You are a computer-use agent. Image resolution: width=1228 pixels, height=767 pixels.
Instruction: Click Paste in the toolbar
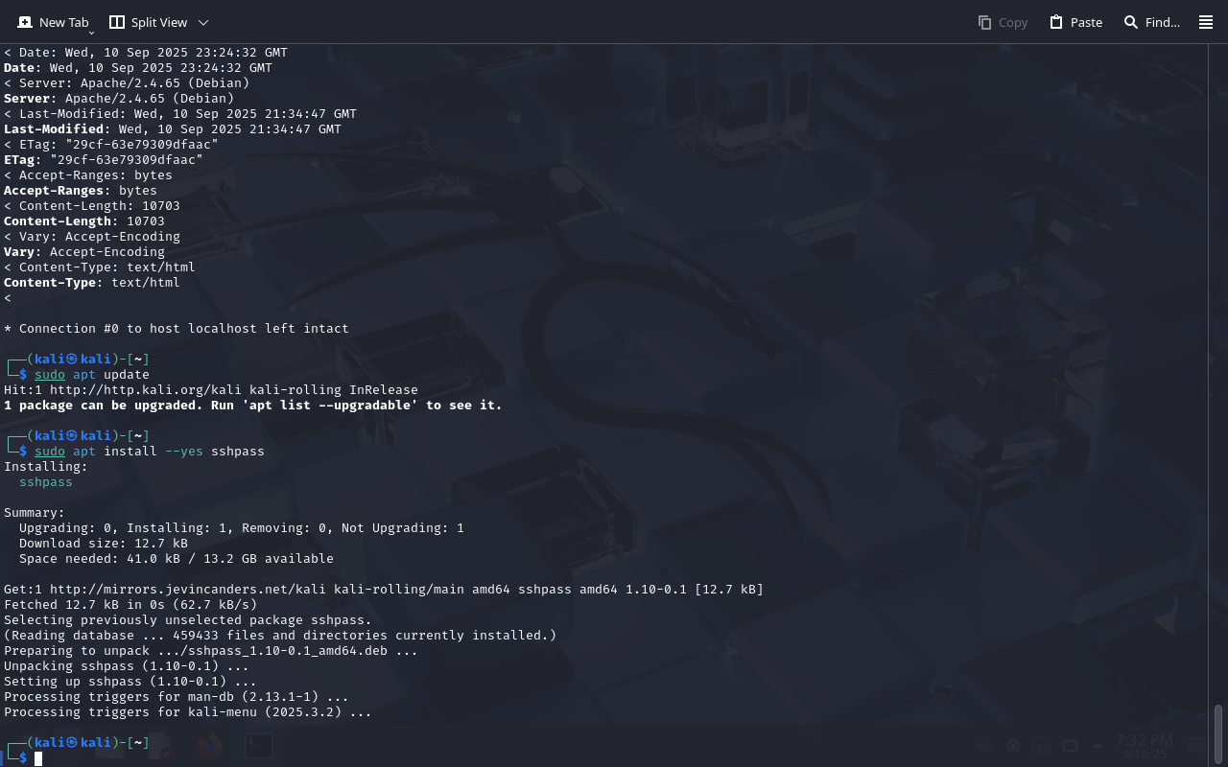[1075, 22]
